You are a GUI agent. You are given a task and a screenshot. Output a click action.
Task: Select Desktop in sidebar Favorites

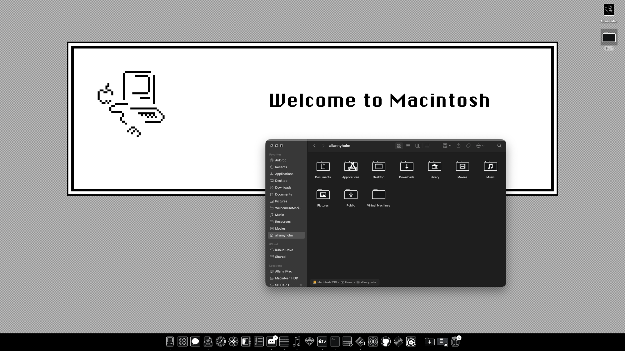click(x=286, y=181)
